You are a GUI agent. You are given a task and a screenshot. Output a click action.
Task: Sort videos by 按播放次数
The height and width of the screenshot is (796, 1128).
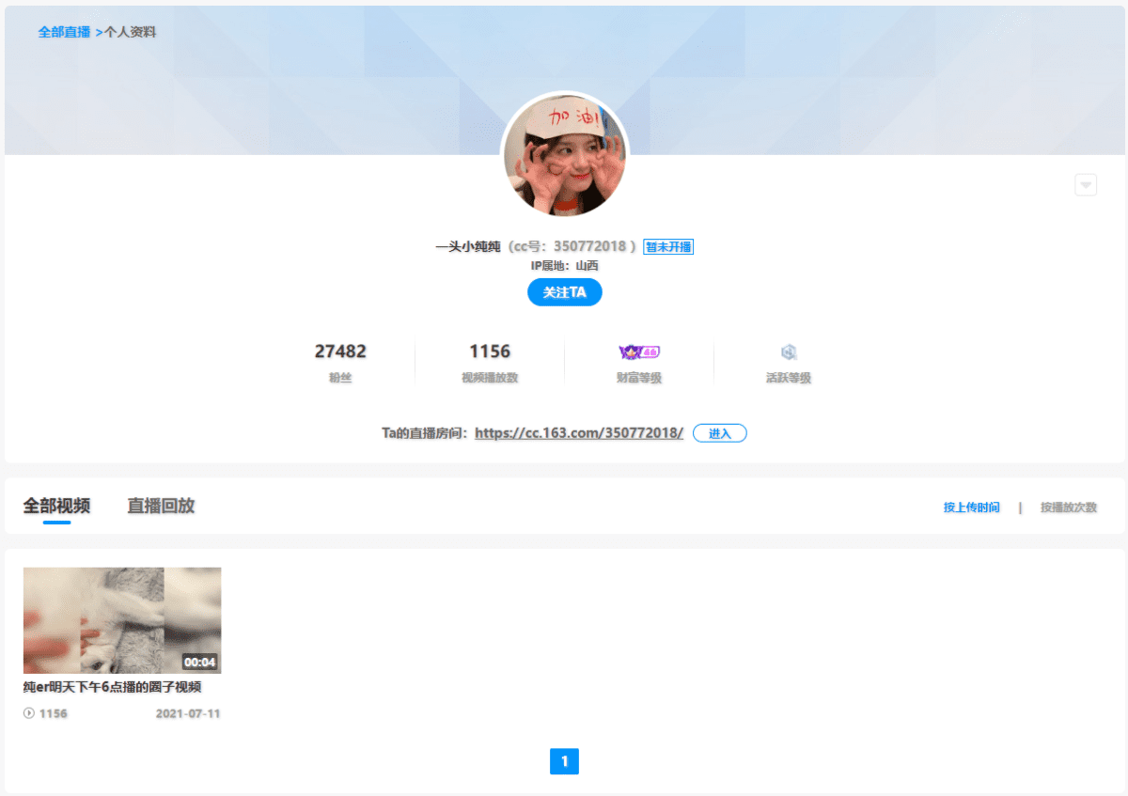tap(1067, 506)
